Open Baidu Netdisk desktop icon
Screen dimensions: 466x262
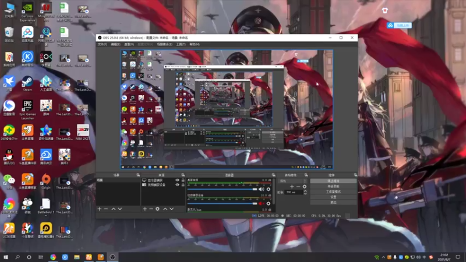tap(27, 34)
